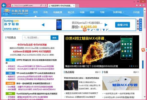This screenshot has width=147, height=100.
Task: Open the red OPPO R5手机图赏 headline link
Action: click(x=32, y=51)
